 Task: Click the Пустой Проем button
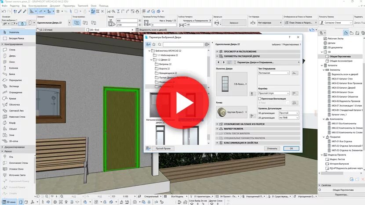click(163, 148)
